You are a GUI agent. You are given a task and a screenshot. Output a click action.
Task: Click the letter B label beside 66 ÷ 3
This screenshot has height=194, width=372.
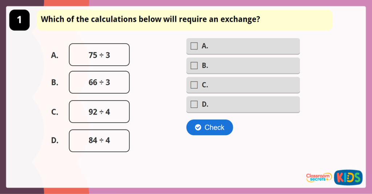click(x=55, y=83)
